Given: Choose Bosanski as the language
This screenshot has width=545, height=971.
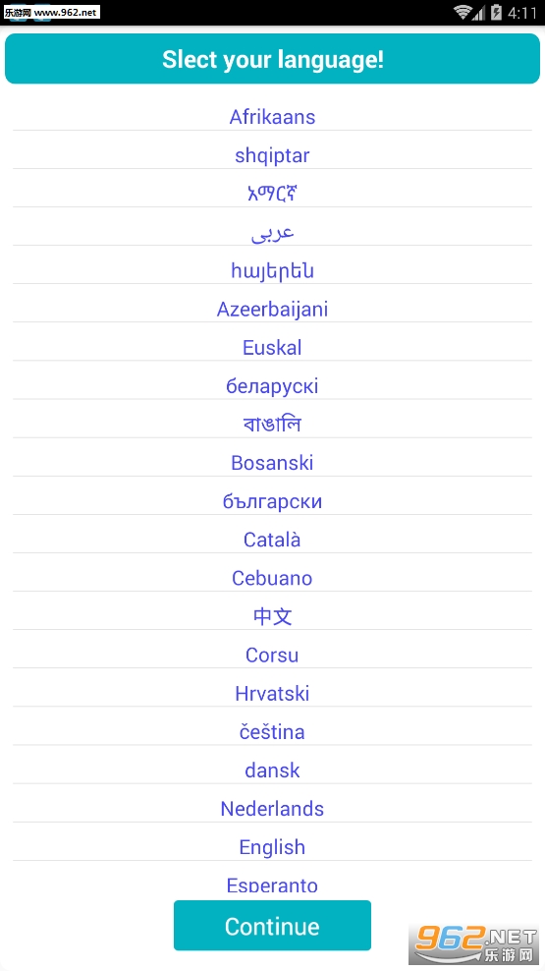Looking at the screenshot, I should tap(272, 463).
